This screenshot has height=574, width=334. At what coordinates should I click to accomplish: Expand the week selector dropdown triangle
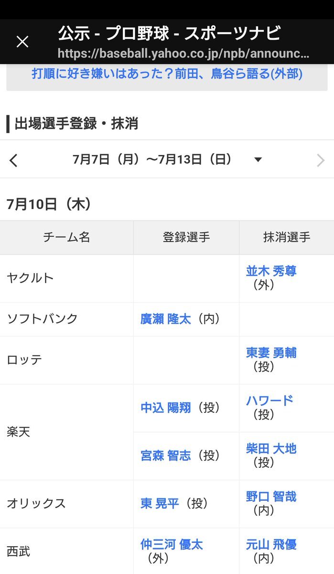point(258,160)
